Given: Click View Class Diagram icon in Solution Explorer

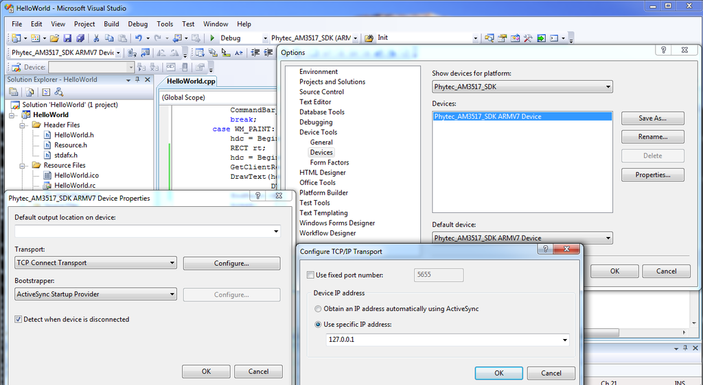Looking at the screenshot, I should point(59,92).
